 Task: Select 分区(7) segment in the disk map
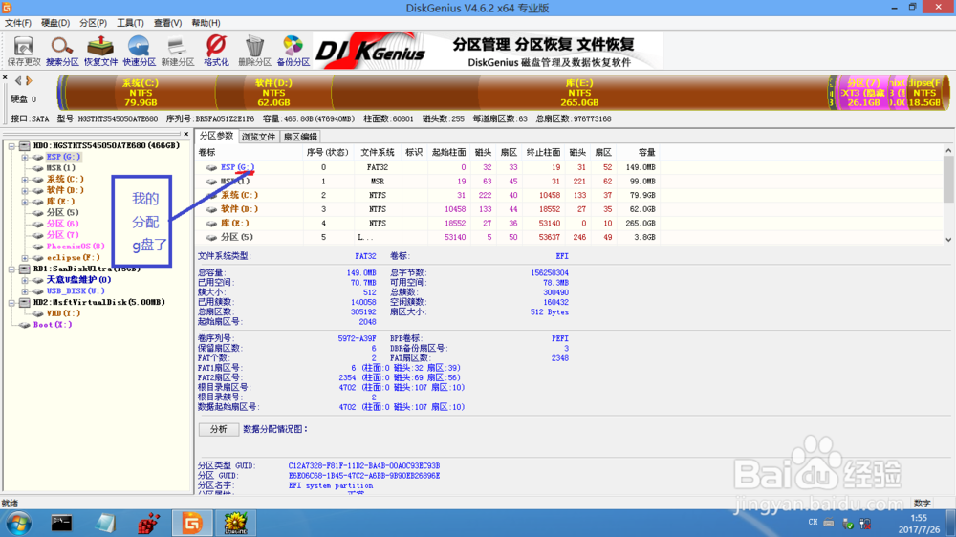pos(862,93)
